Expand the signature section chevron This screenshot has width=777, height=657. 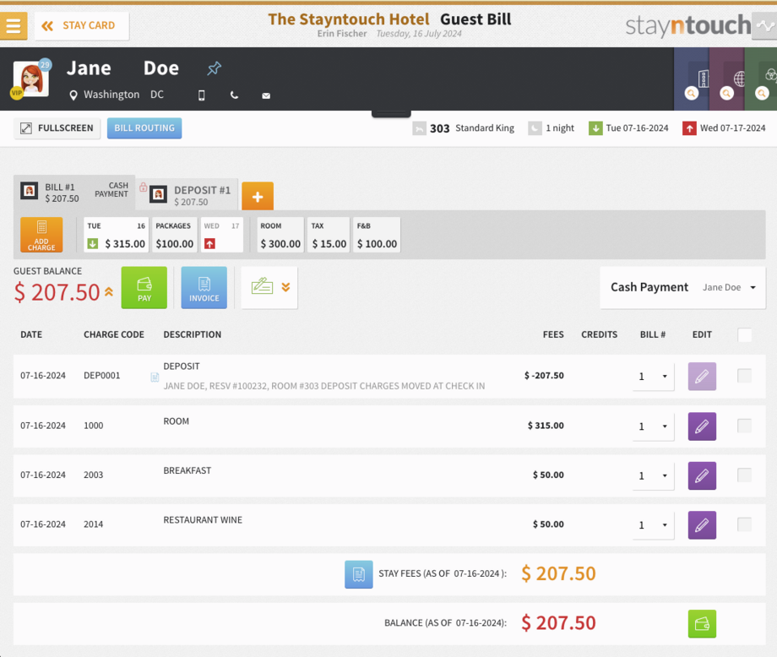click(x=286, y=287)
